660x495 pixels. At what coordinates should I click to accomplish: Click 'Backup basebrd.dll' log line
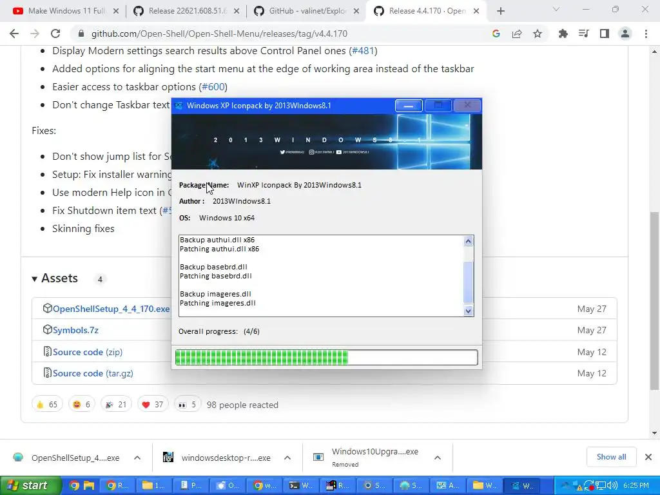[213, 267]
